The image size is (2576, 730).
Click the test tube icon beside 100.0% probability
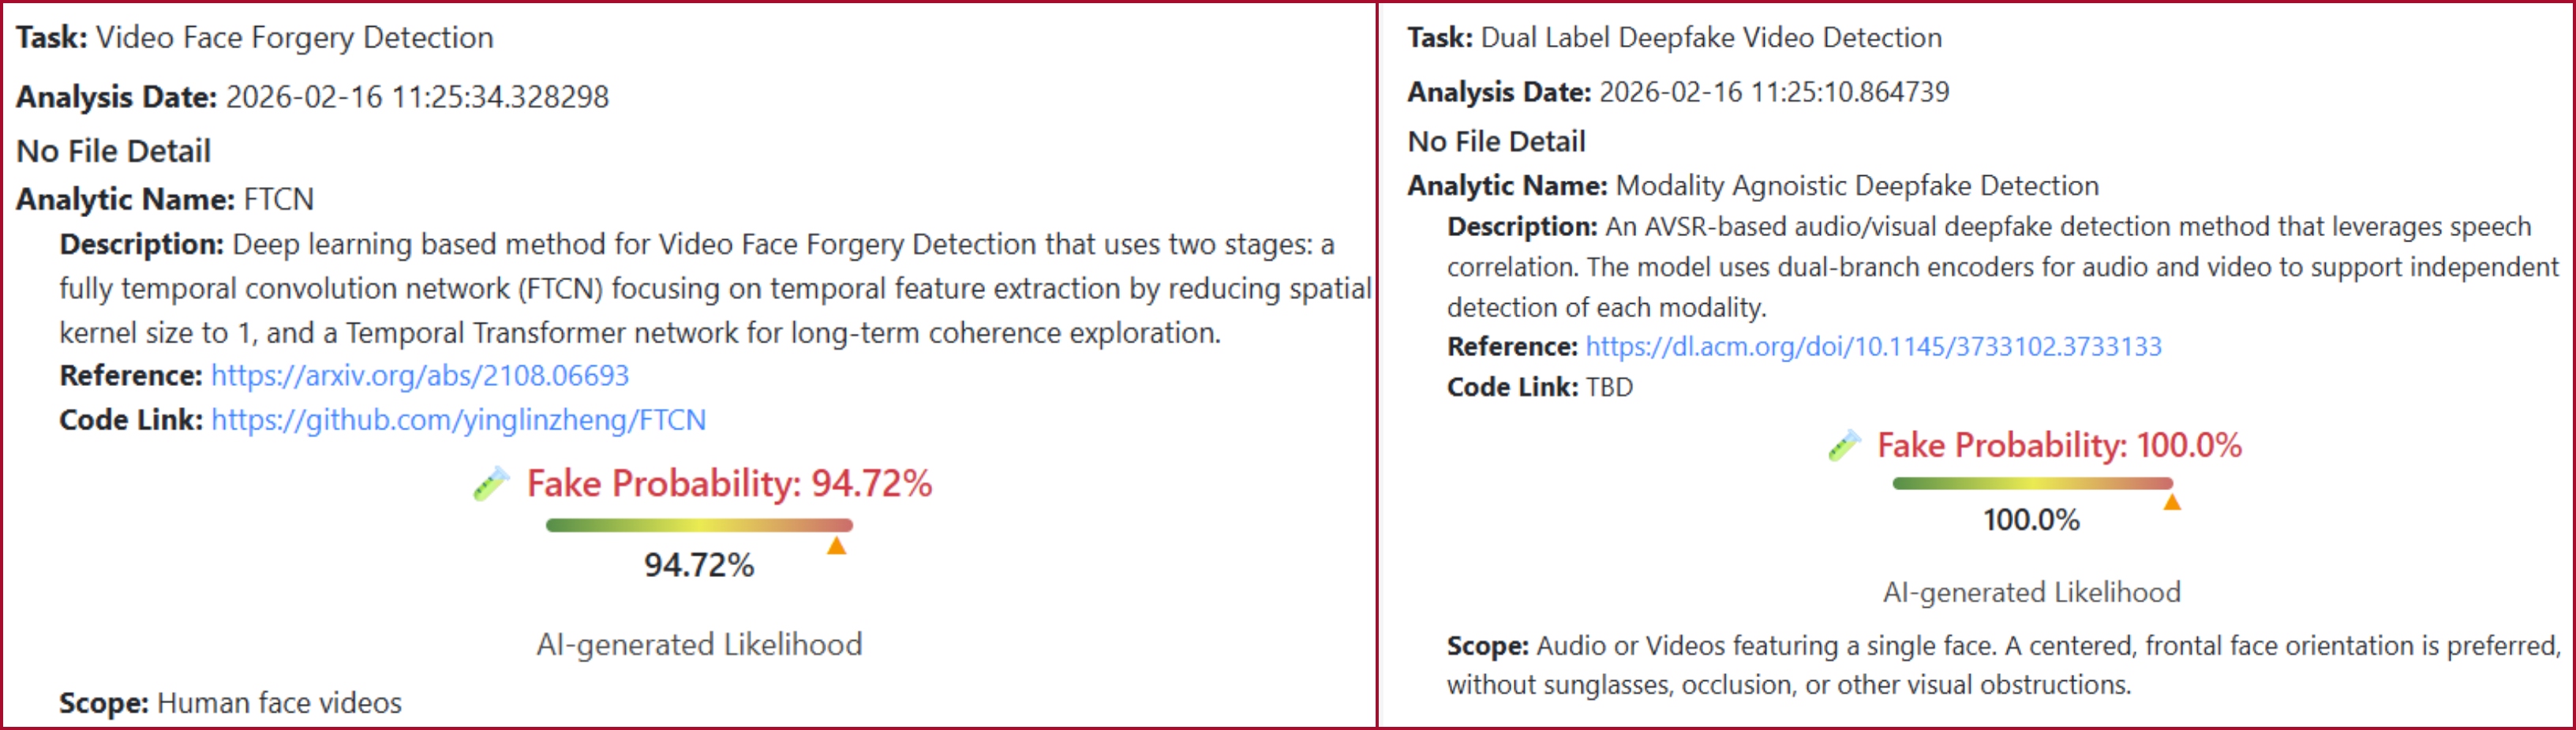1844,446
